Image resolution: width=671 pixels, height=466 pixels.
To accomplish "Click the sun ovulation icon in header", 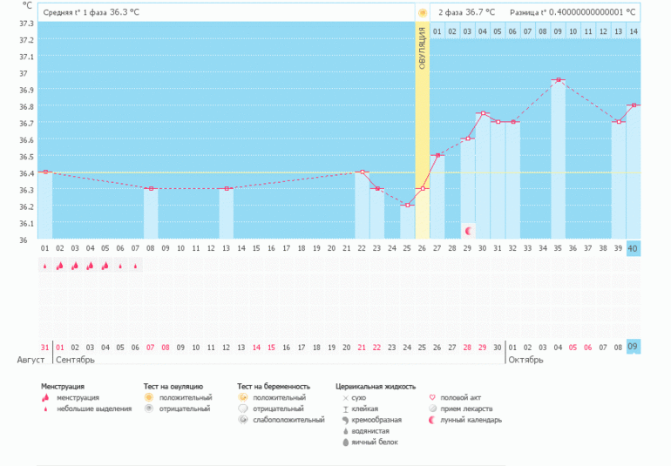I will pos(423,13).
